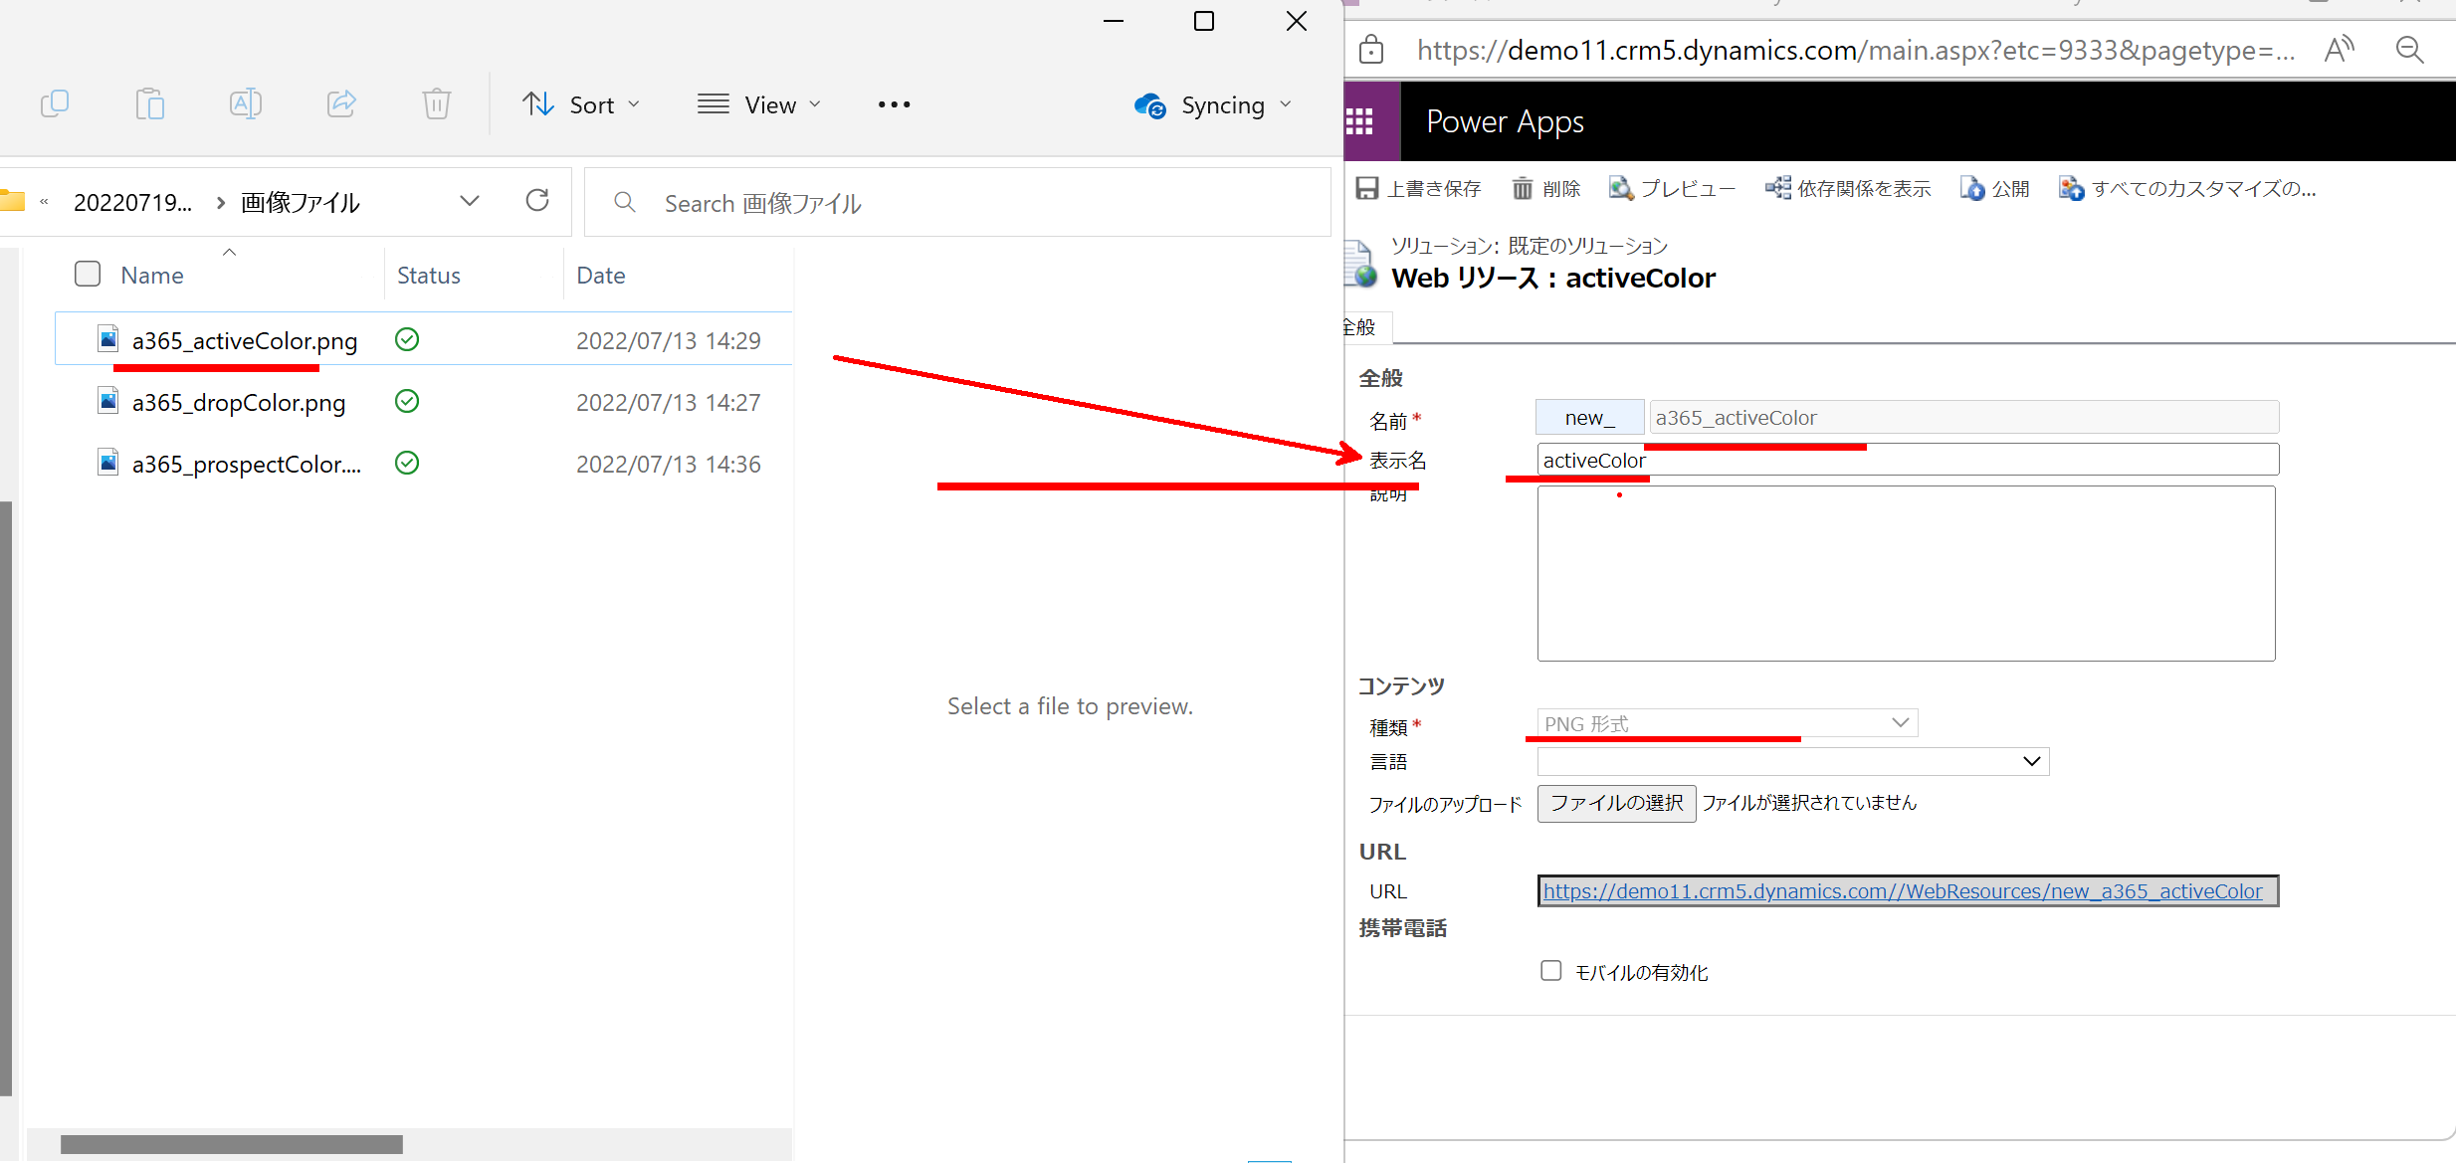Click the Explorer horizontal scrollbar thumb
This screenshot has width=2456, height=1163.
pos(231,1144)
